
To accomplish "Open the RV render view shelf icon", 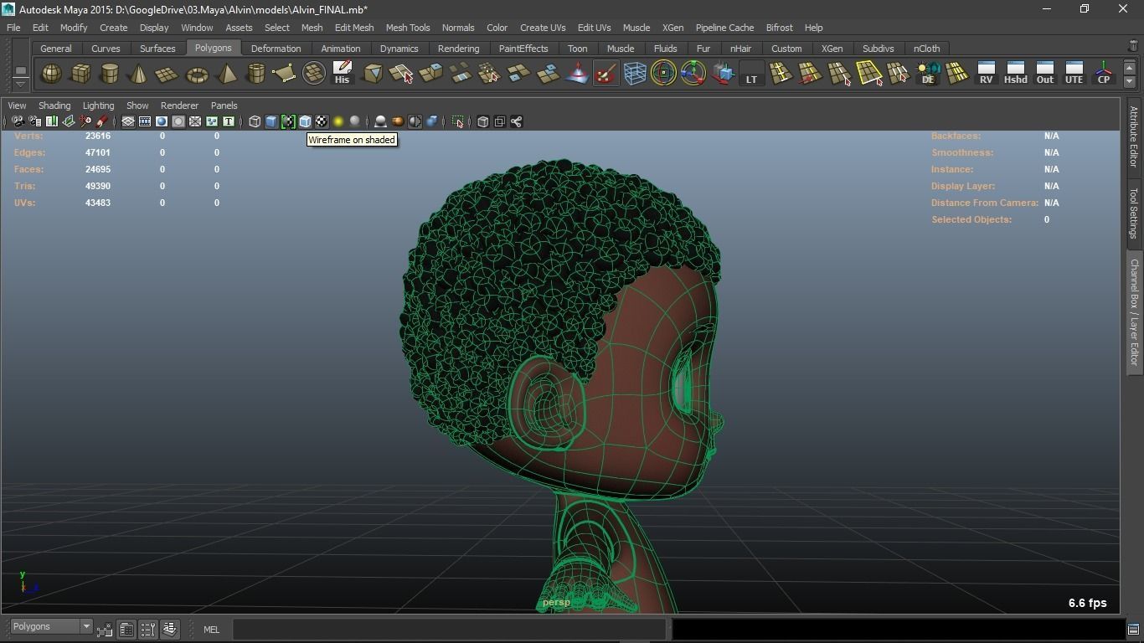I will [x=986, y=74].
